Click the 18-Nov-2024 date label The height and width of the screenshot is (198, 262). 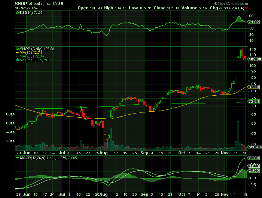click(26, 8)
